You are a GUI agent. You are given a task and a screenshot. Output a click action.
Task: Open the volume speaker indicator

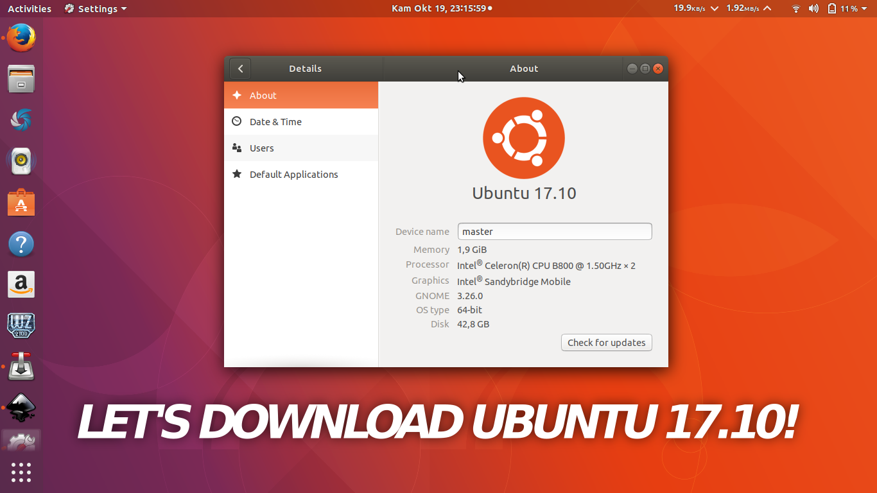pos(813,8)
